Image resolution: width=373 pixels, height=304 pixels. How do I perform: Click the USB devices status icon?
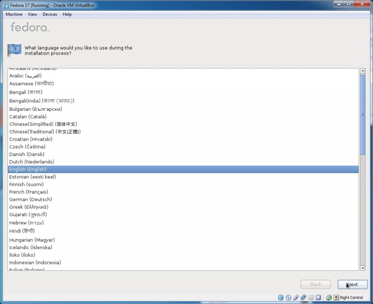pos(296,297)
